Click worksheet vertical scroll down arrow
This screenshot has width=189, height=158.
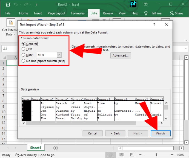click(186, 142)
